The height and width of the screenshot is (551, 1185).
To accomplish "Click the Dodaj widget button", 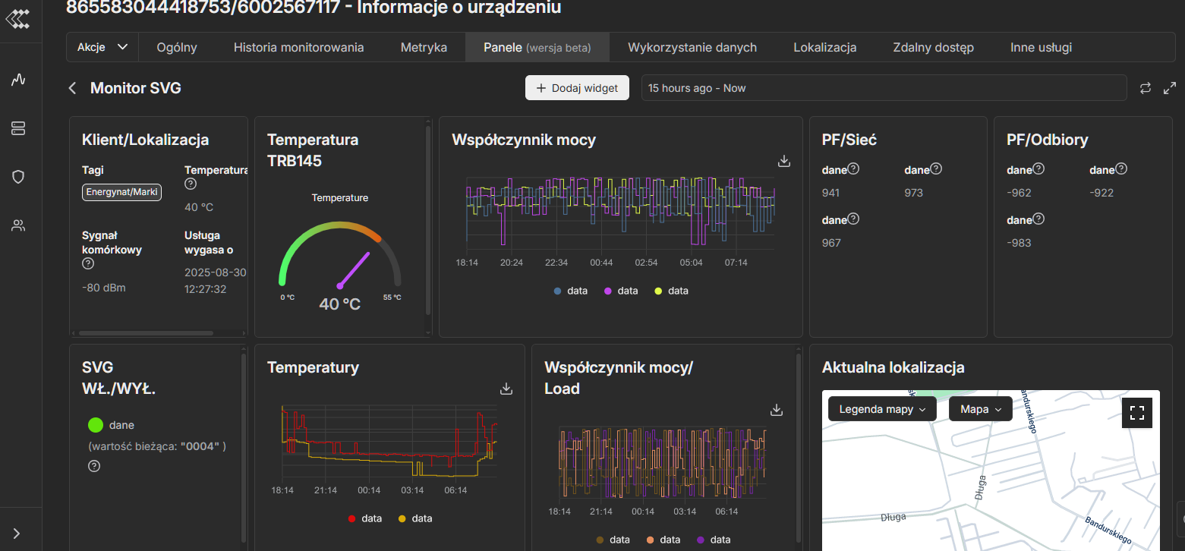I will coord(577,88).
